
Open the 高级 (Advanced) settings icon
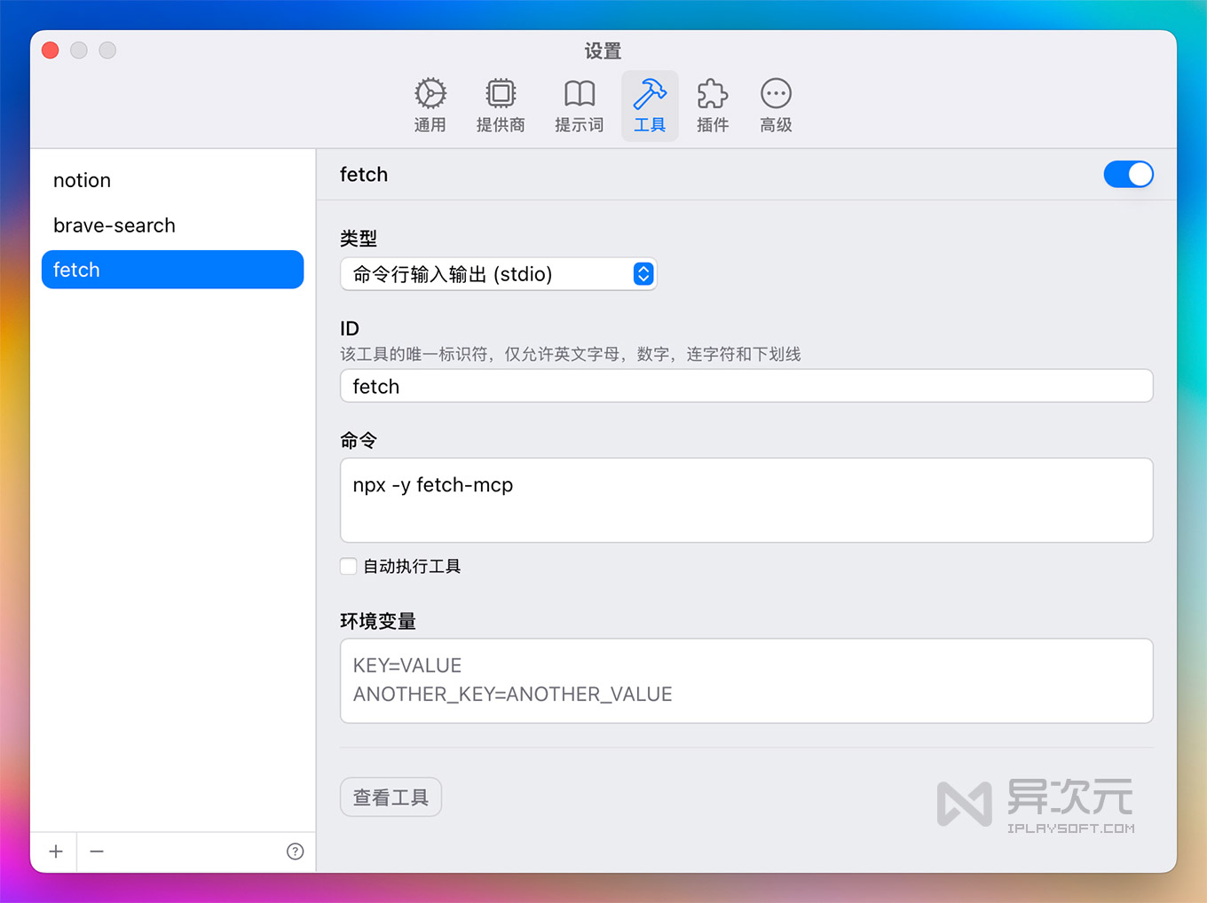pyautogui.click(x=775, y=104)
